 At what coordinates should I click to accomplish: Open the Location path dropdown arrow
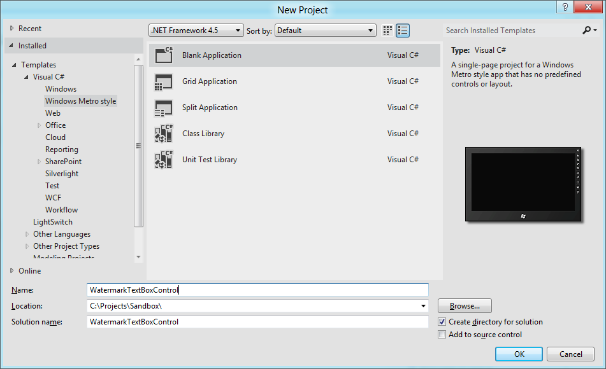pos(424,306)
